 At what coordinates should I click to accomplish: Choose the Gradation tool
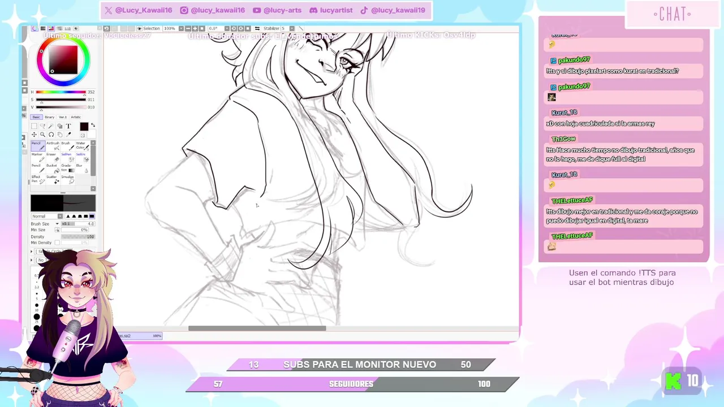pyautogui.click(x=68, y=168)
